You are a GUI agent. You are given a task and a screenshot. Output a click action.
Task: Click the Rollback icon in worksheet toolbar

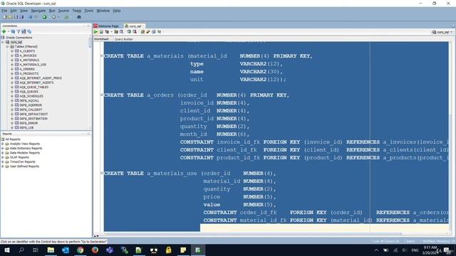pos(135,31)
